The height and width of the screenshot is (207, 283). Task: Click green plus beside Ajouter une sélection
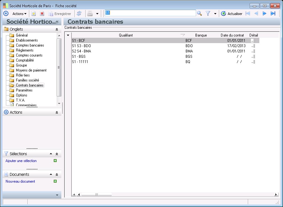55,161
